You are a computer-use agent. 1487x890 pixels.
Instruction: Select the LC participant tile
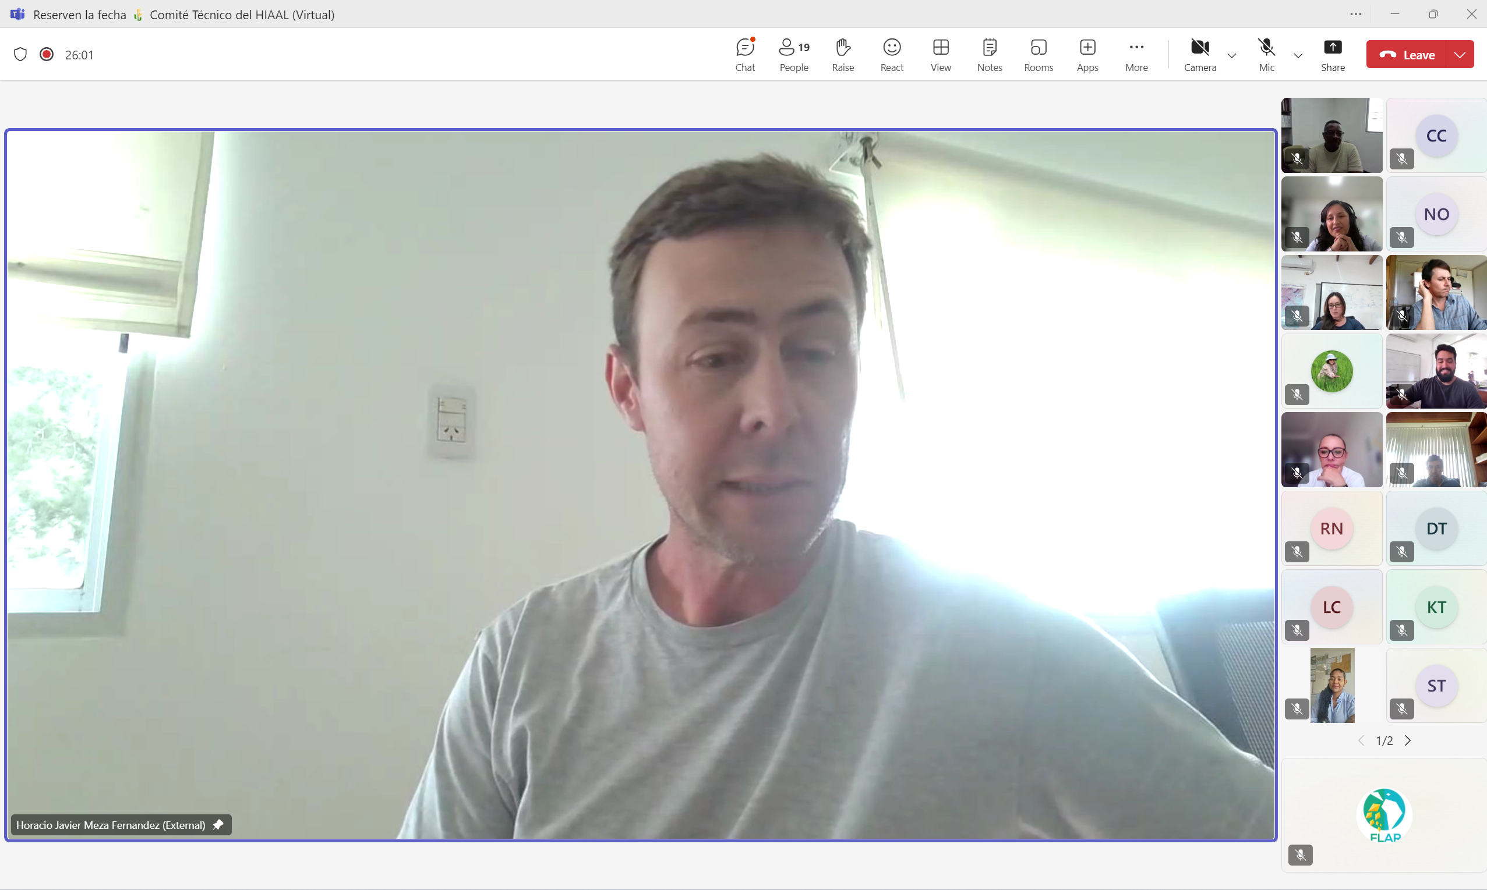[x=1331, y=607]
